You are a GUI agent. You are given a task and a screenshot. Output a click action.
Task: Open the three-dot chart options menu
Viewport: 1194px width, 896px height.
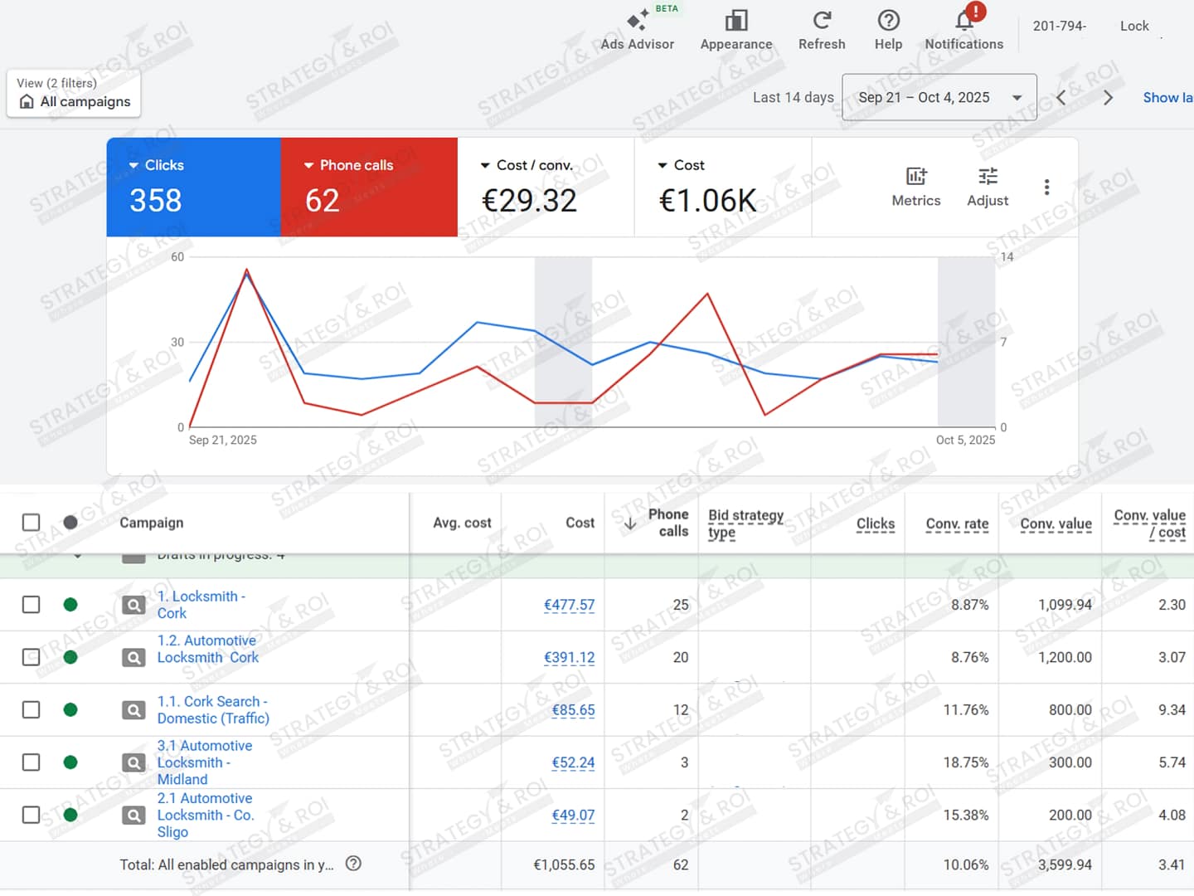coord(1046,187)
